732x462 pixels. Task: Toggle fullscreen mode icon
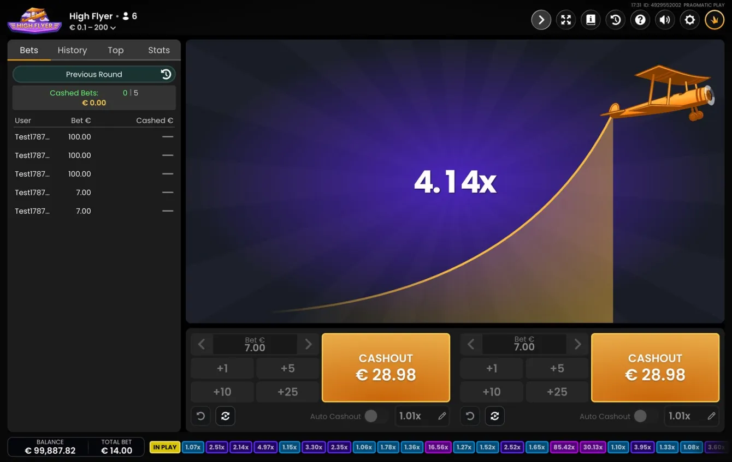click(566, 20)
